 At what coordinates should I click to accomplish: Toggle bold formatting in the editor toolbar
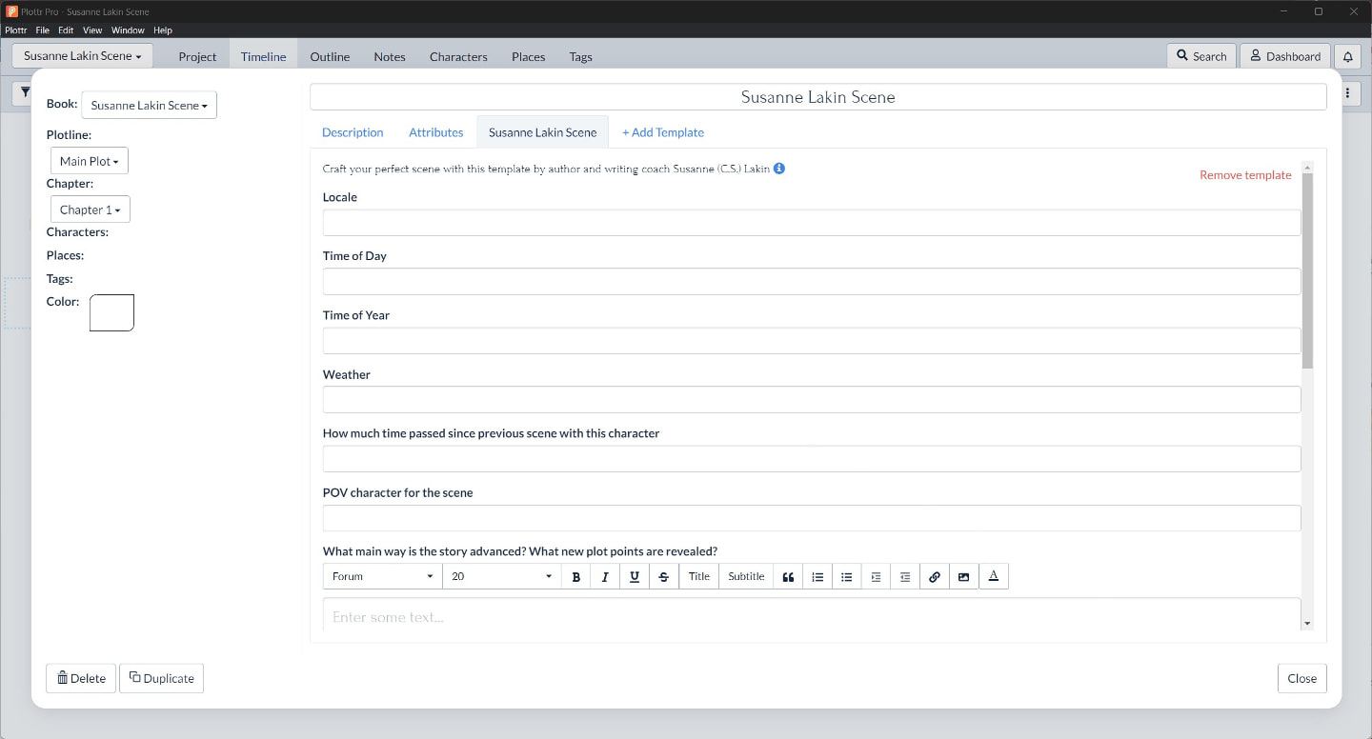[575, 576]
